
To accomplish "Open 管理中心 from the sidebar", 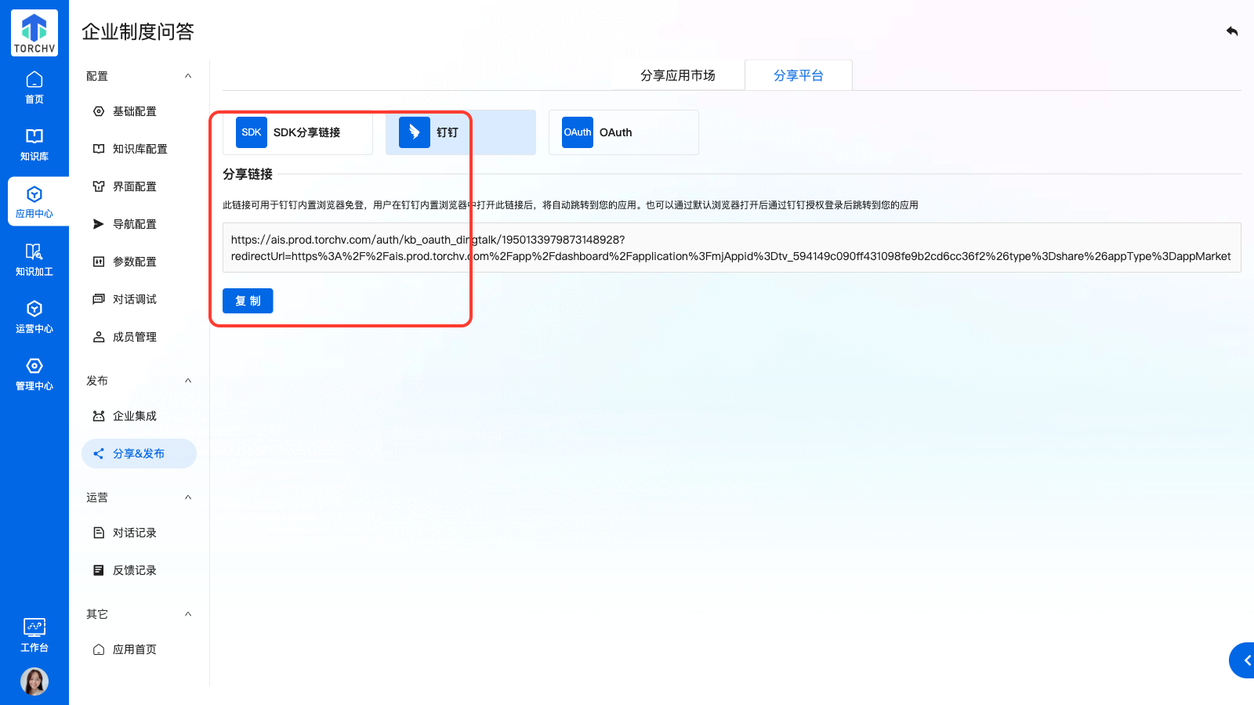I will [x=34, y=374].
